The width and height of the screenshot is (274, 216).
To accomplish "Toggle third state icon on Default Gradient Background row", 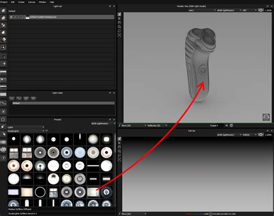I will [19, 17].
